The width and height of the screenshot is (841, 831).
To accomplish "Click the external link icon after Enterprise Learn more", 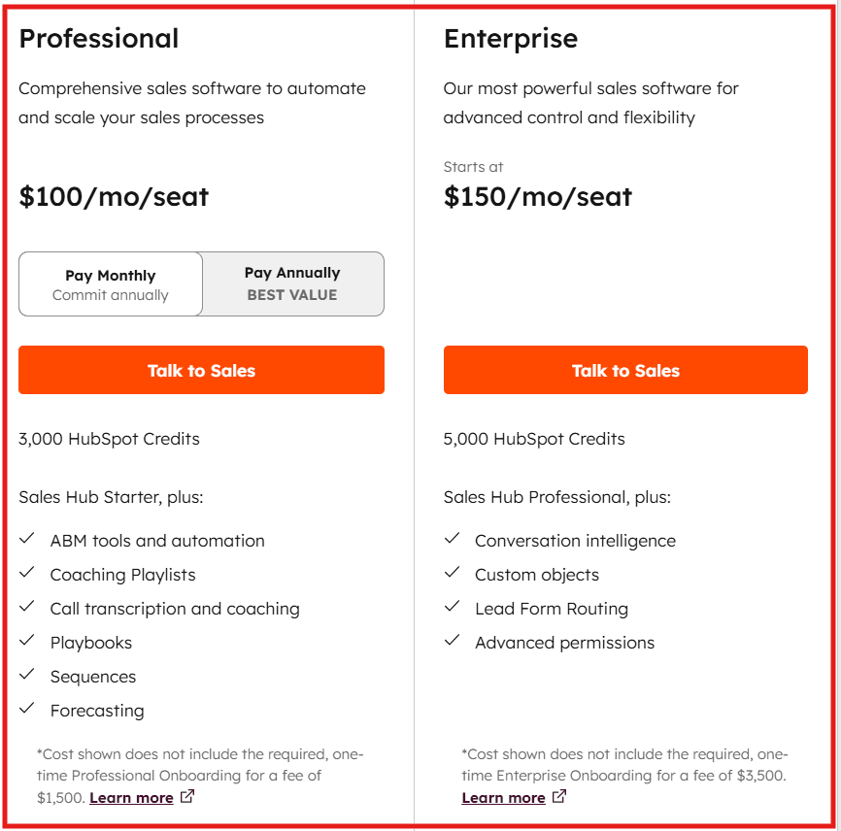I will pos(559,796).
